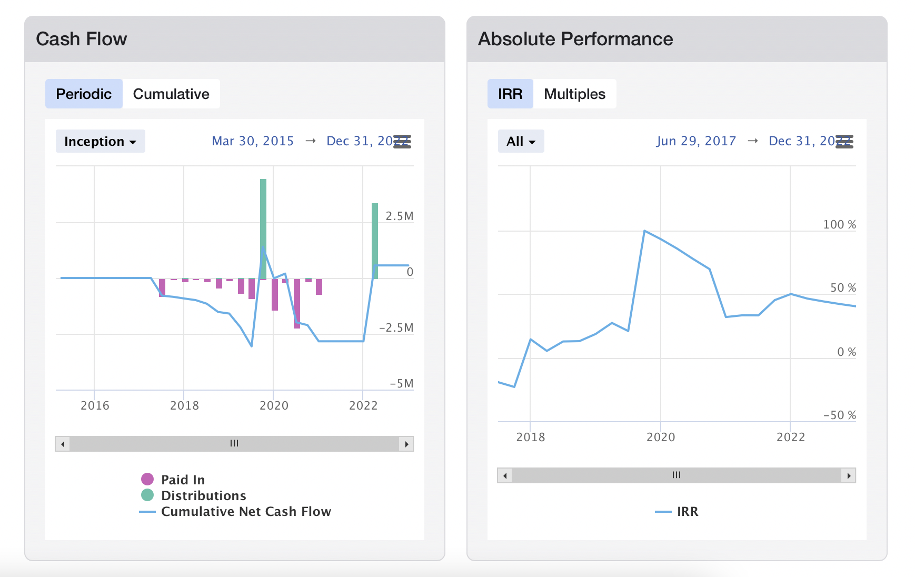915x577 pixels.
Task: Click the IRR line peak near 100 %
Action: [644, 231]
